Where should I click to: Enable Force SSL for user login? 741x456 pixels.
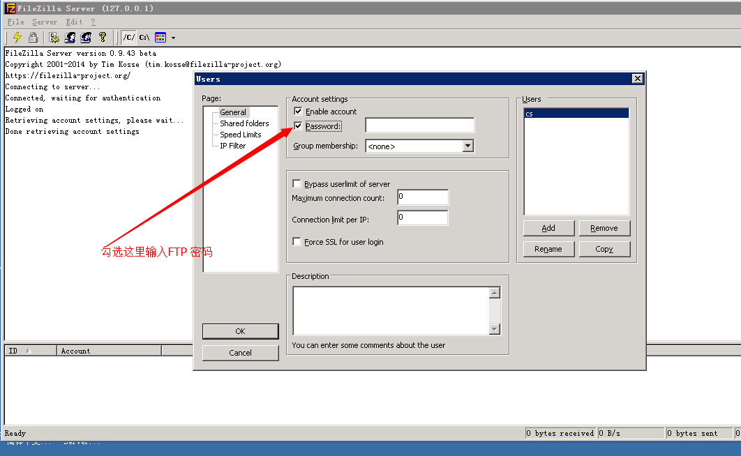(x=297, y=242)
